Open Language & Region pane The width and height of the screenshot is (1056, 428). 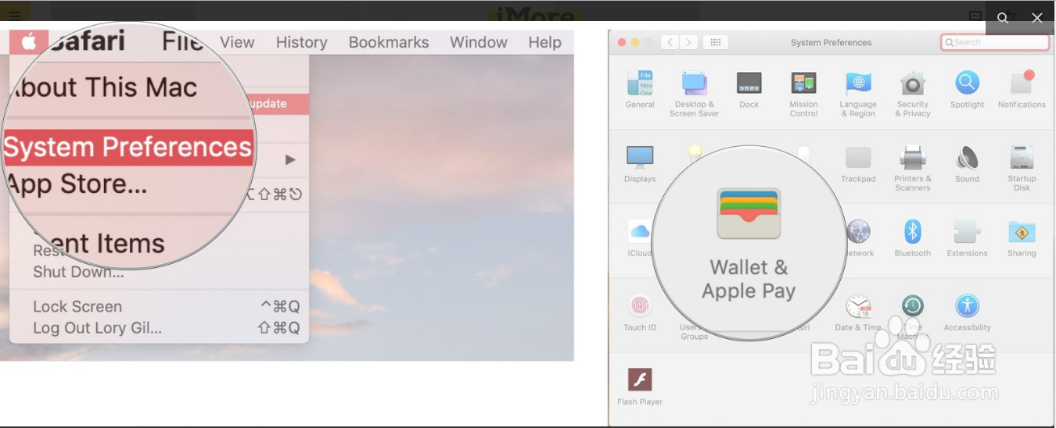click(x=858, y=94)
